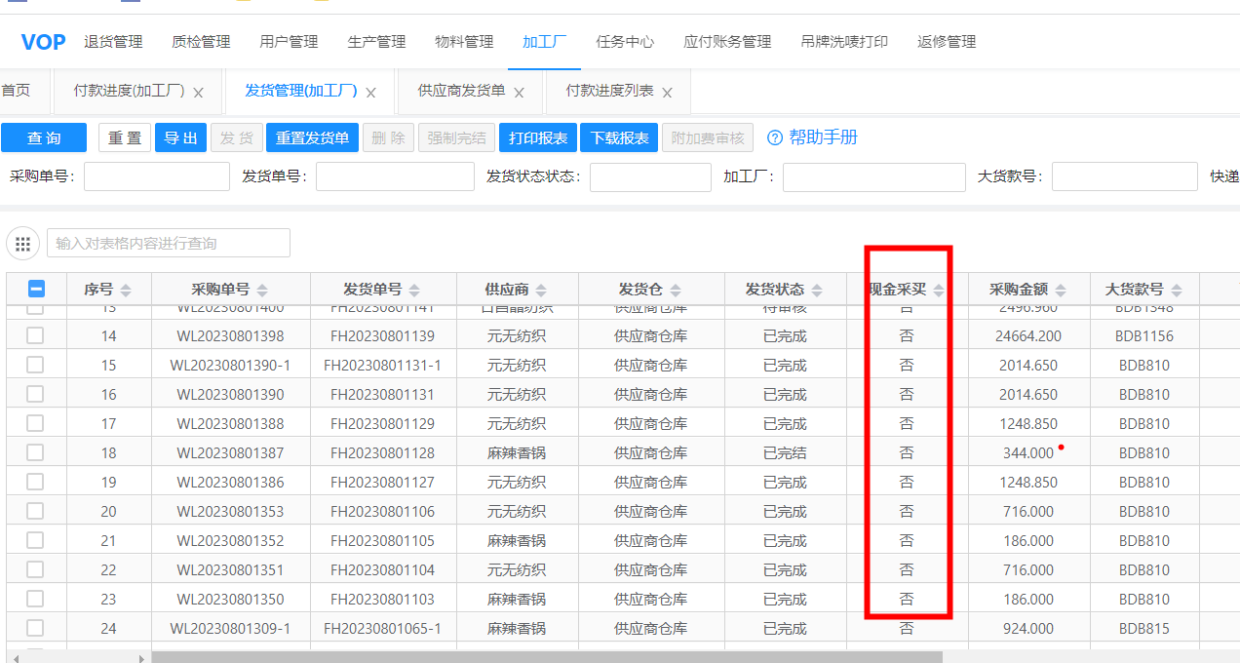Click the 下载报表 button
The width and height of the screenshot is (1240, 663).
[619, 137]
